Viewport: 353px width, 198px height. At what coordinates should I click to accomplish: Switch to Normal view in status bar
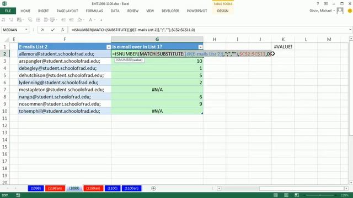point(275,195)
